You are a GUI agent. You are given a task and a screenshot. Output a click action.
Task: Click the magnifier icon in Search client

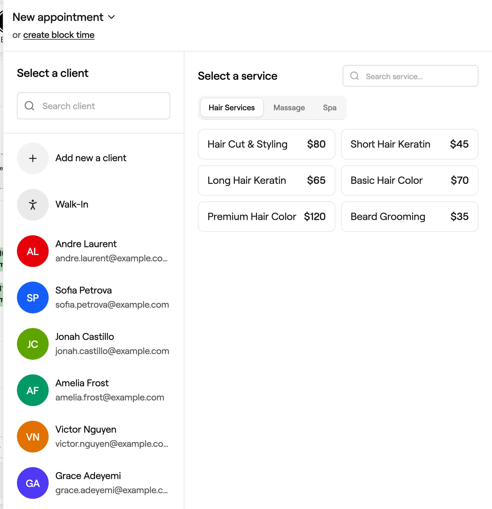pyautogui.click(x=30, y=106)
